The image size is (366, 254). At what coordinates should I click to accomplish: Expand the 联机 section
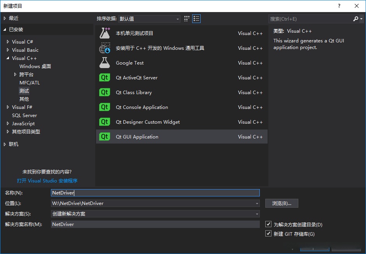[x=5, y=144]
